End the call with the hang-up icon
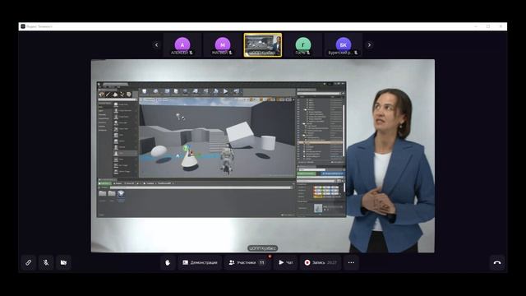Viewport: 526px width, 296px height. 497,262
